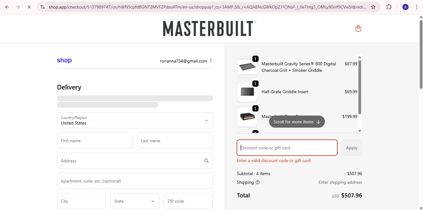The height and width of the screenshot is (210, 423).
Task: Click rorianna734@gmail.com email text
Action: (184, 61)
